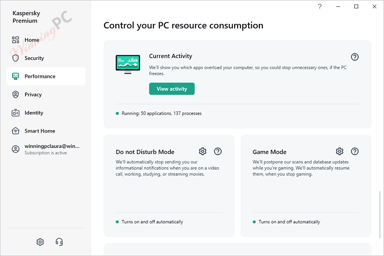Click the Security shield icon
This screenshot has height=256, width=384.
[x=15, y=58]
